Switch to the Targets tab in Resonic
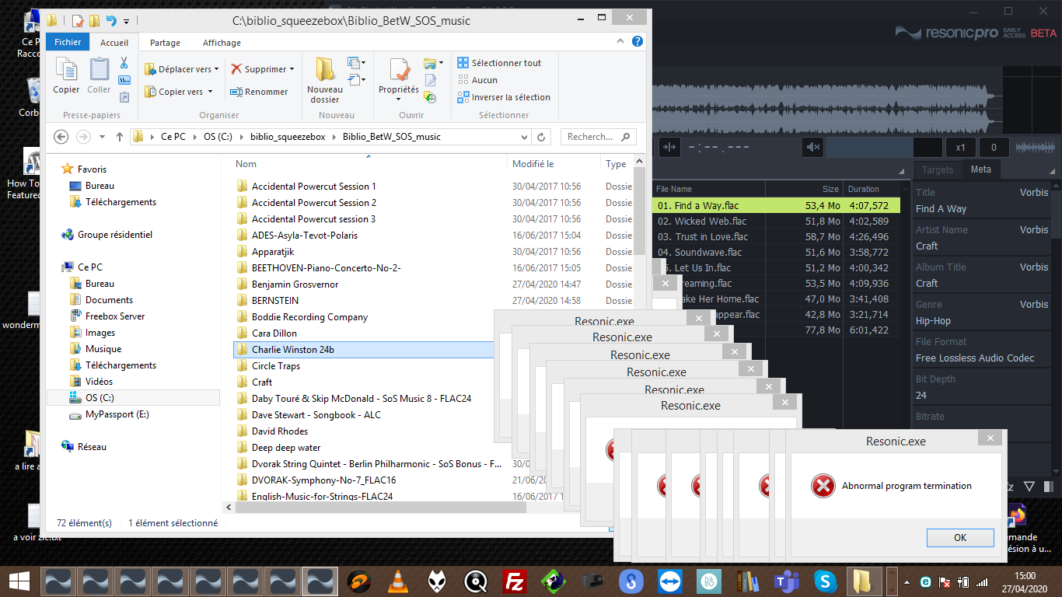 938,169
